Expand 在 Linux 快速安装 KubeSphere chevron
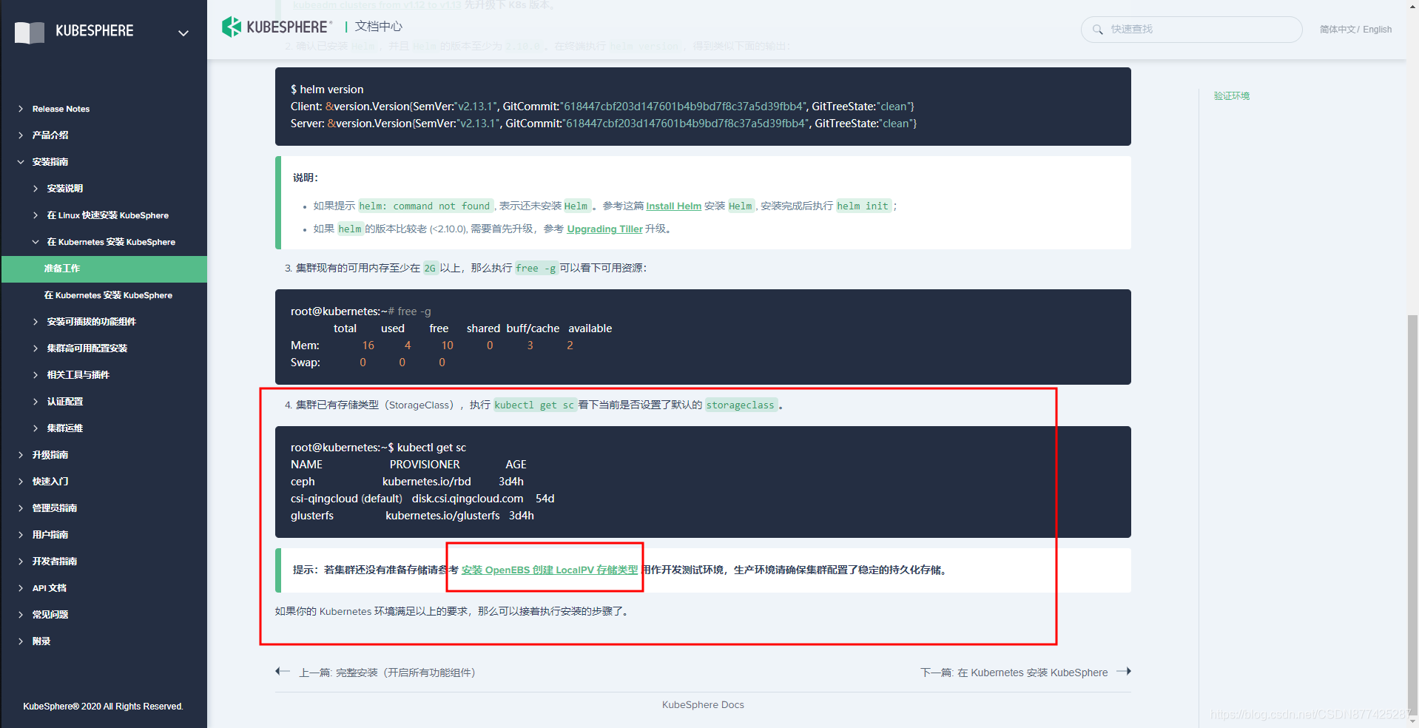 [x=36, y=215]
